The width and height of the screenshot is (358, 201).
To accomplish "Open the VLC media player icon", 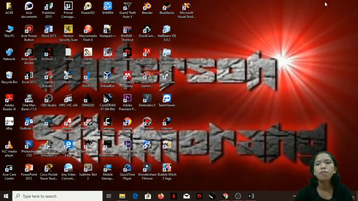I will tap(9, 149).
